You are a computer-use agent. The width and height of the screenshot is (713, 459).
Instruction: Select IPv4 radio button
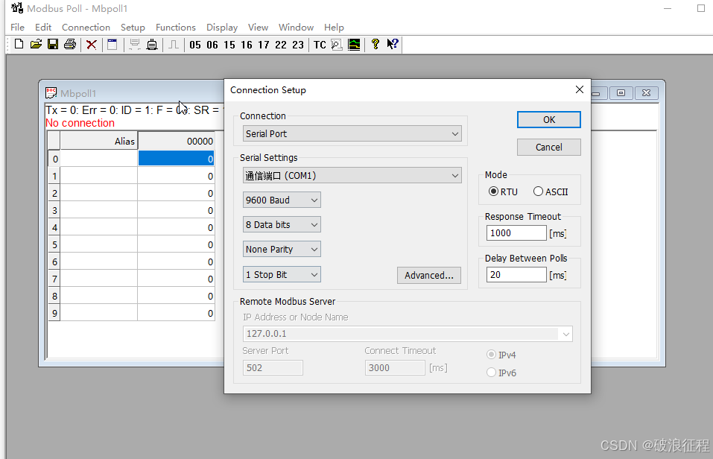coord(491,355)
